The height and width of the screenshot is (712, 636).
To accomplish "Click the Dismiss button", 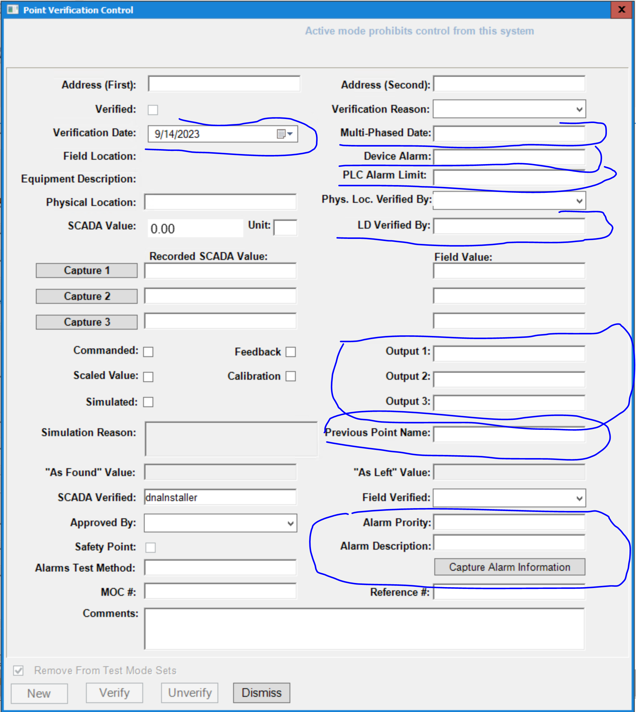I will 261,693.
